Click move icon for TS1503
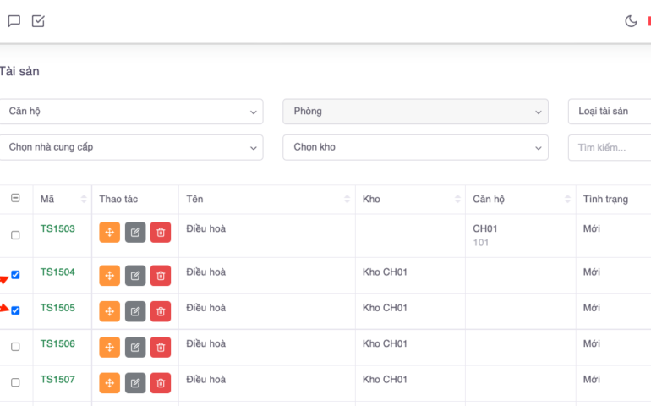This screenshot has width=651, height=406. click(x=110, y=233)
